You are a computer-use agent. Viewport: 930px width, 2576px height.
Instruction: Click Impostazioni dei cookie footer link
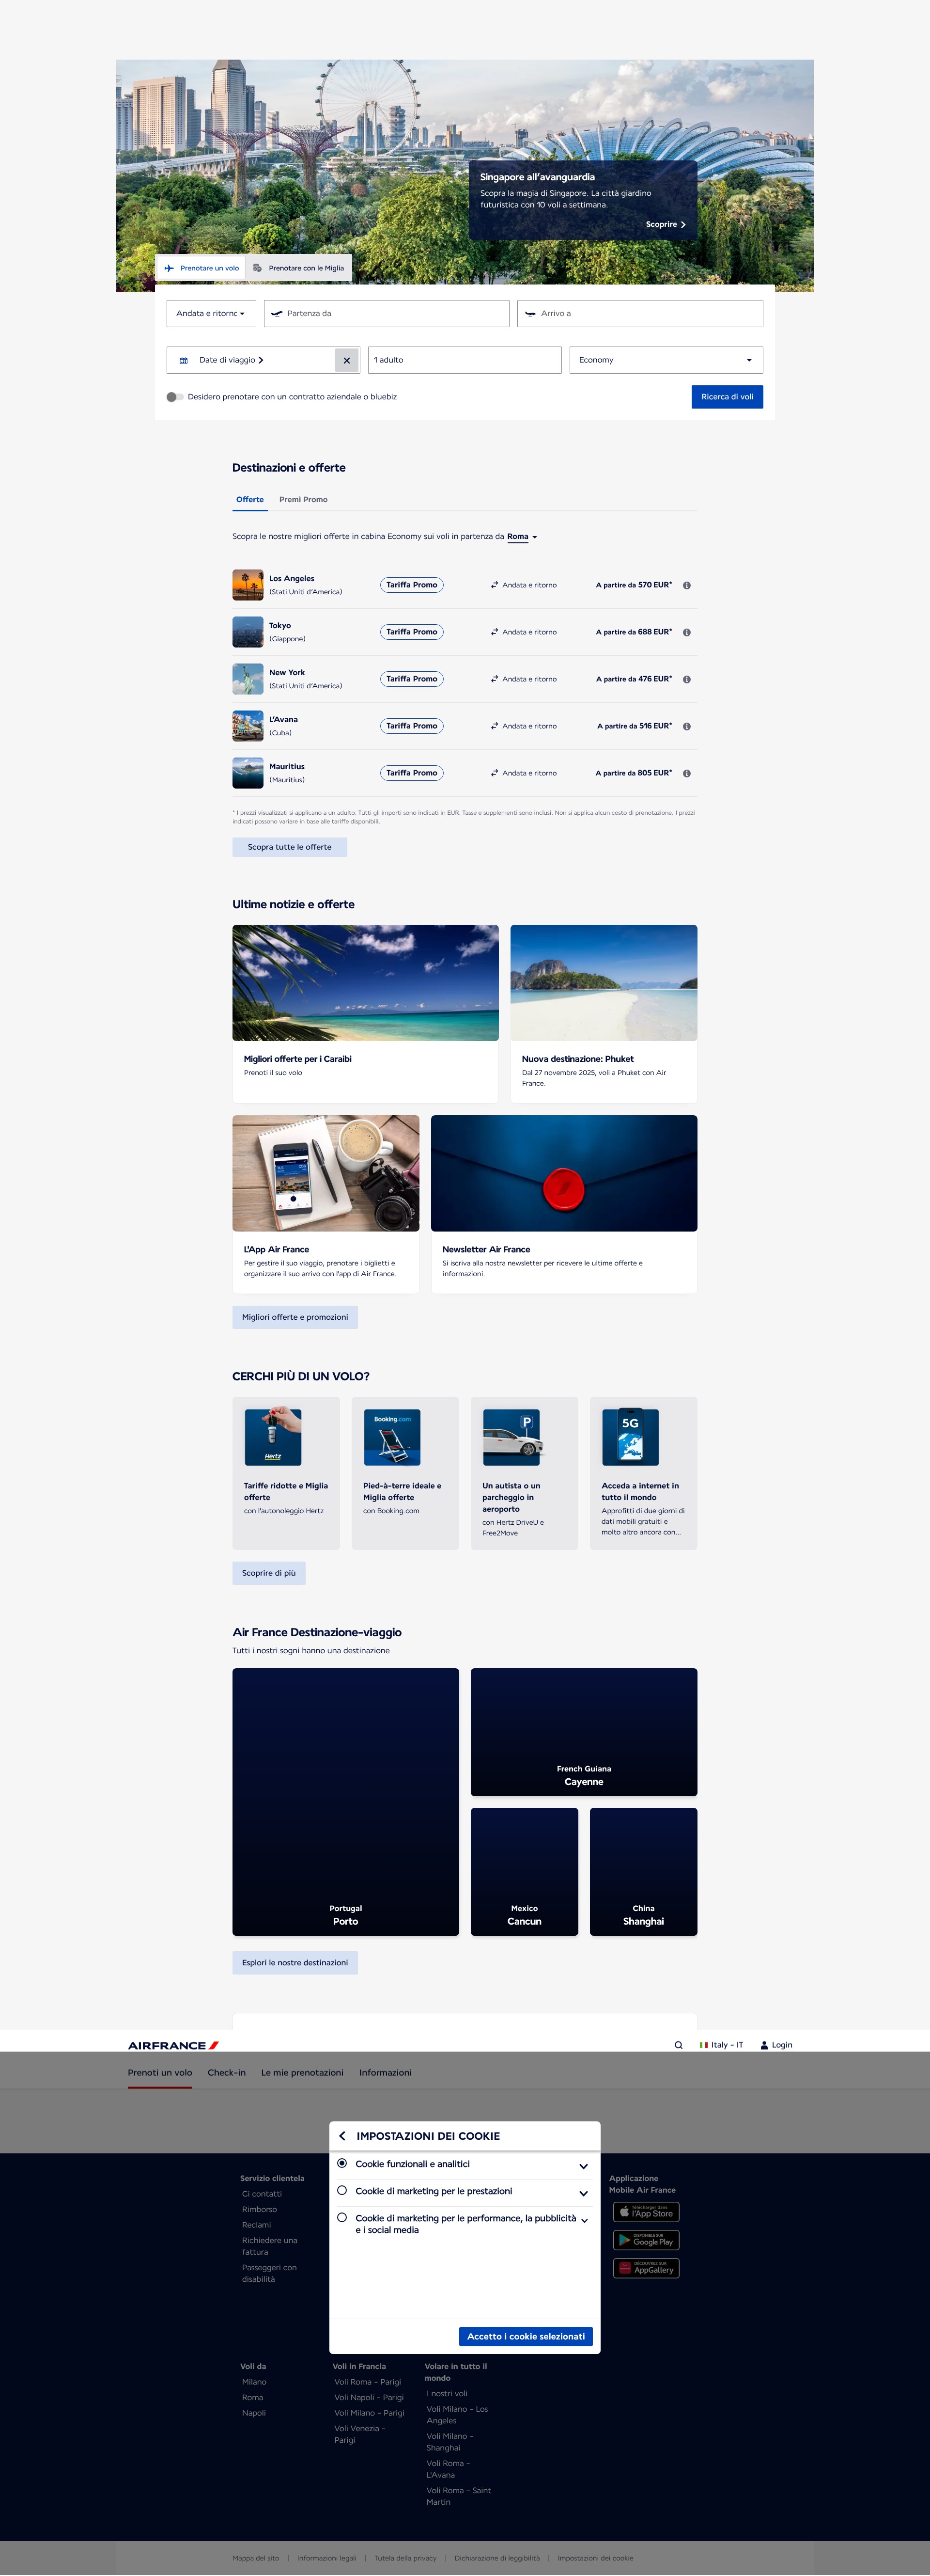click(x=595, y=2558)
